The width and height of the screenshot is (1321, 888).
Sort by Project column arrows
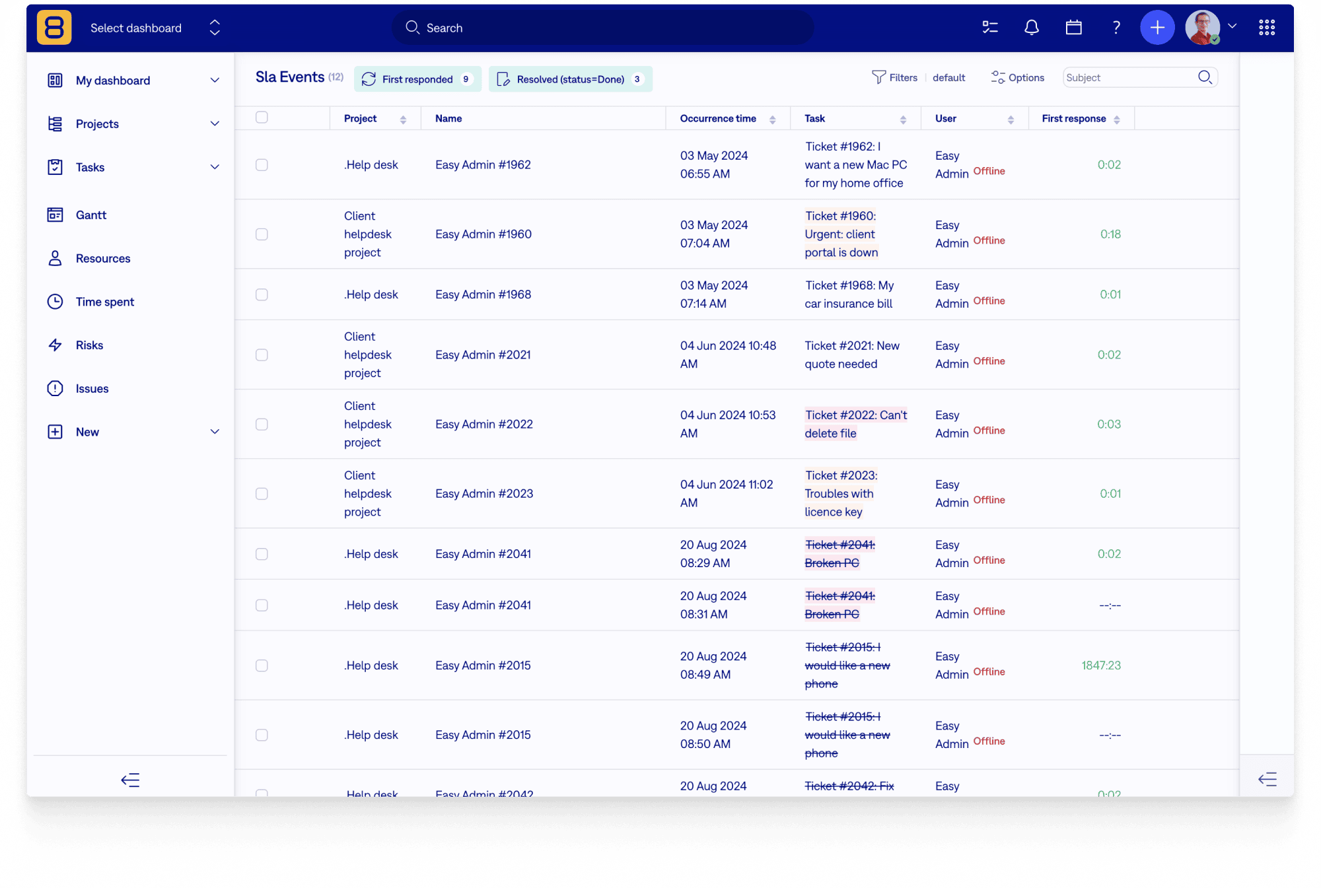[403, 120]
